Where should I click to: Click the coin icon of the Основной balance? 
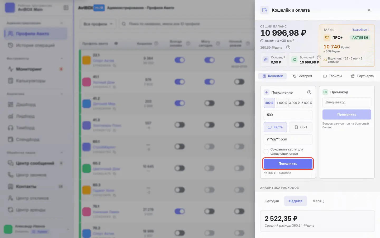(x=266, y=60)
